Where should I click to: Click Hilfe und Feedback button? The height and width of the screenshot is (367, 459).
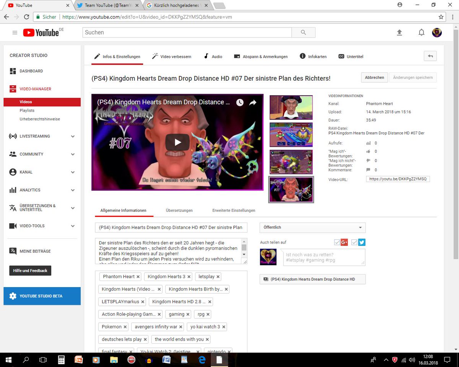(30, 271)
